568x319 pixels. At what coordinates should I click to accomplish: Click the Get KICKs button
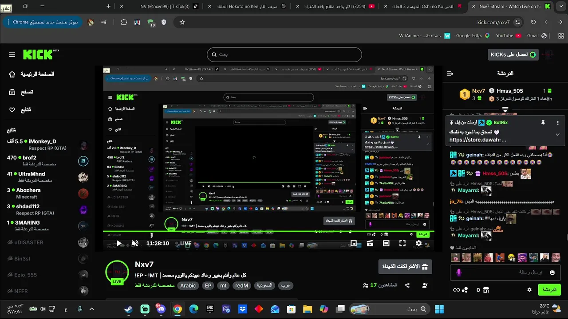click(x=513, y=54)
